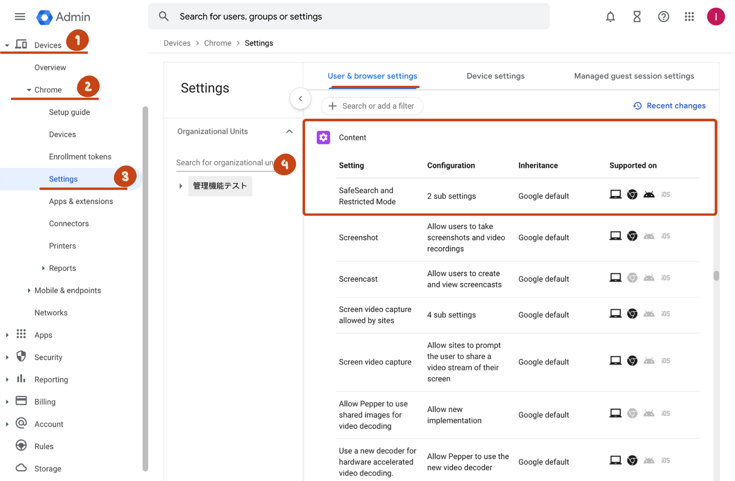This screenshot has height=481, width=735.
Task: Expand the 管理機能テスト organizational unit
Action: point(181,186)
